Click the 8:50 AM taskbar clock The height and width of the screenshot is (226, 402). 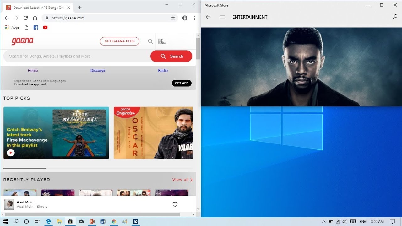point(377,222)
